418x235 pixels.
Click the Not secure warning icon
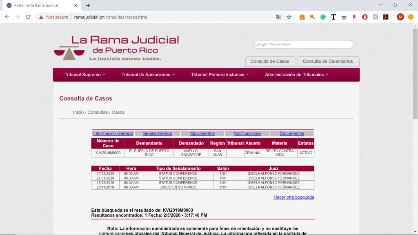click(x=41, y=17)
